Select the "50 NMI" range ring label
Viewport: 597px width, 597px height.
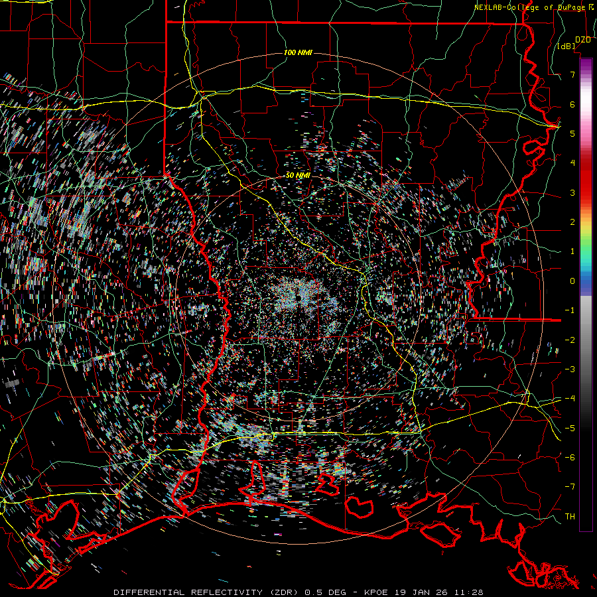[298, 175]
